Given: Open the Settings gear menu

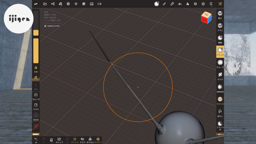Looking at the screenshot, I should pos(203,4).
